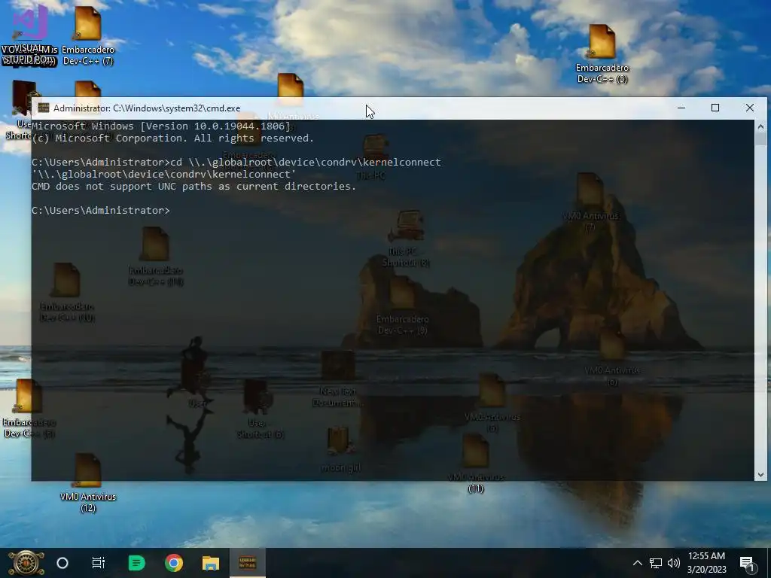Select the VM0 Antivirus (12) desktop icon

(x=88, y=482)
